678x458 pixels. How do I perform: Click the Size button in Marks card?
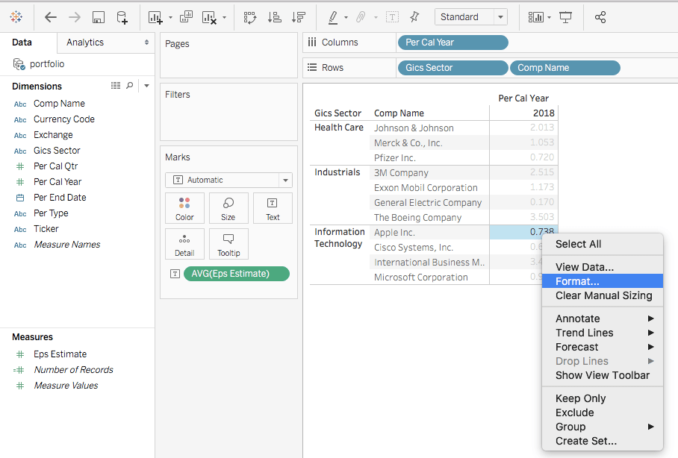coord(228,209)
